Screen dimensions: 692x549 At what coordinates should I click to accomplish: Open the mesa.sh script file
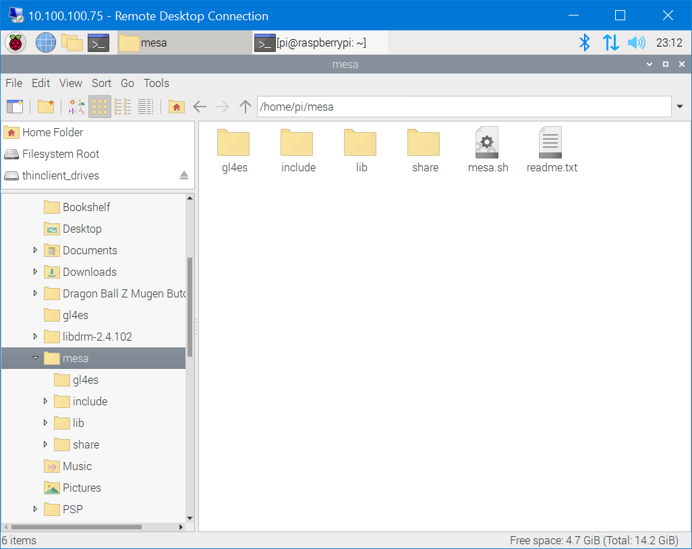[x=488, y=150]
